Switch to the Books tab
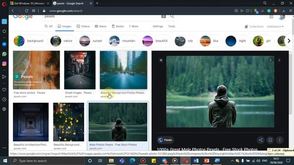 pyautogui.click(x=118, y=27)
